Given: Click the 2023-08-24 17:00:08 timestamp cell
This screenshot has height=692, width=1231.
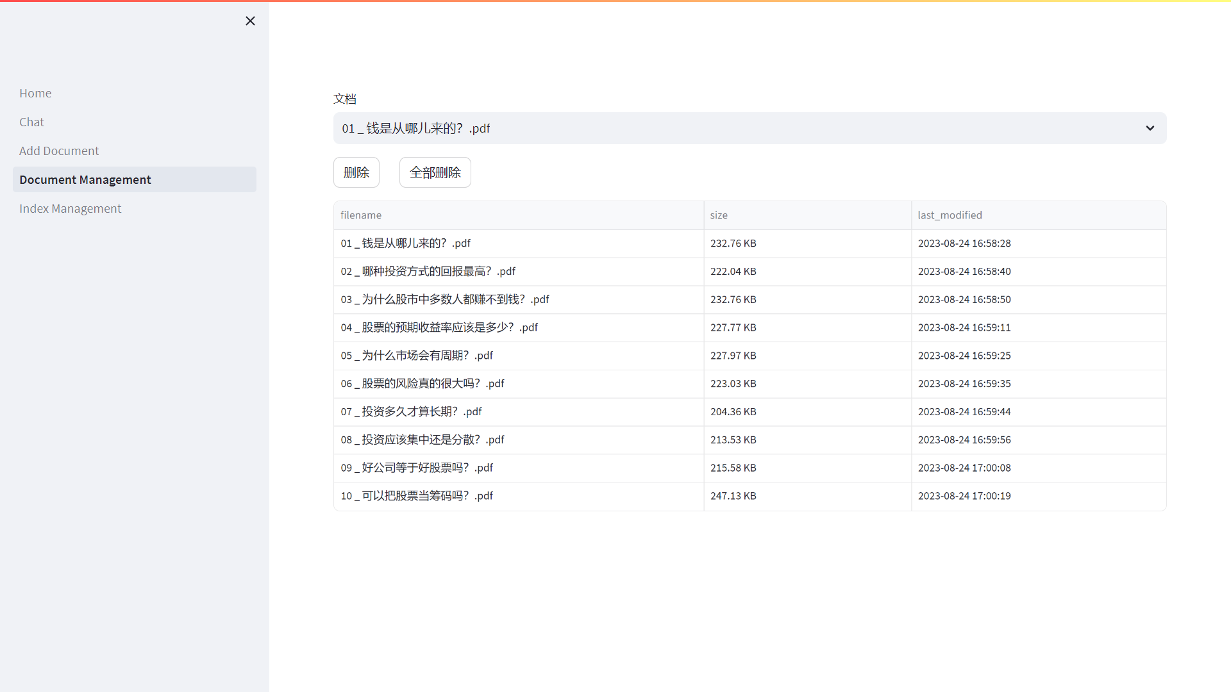Looking at the screenshot, I should 964,468.
